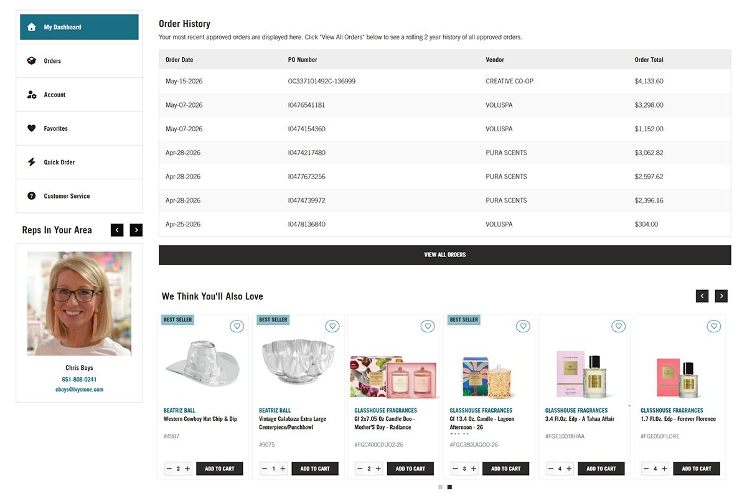This screenshot has height=498, width=747.
Task: Show previous rep in Reps In Your Area
Action: tap(117, 230)
